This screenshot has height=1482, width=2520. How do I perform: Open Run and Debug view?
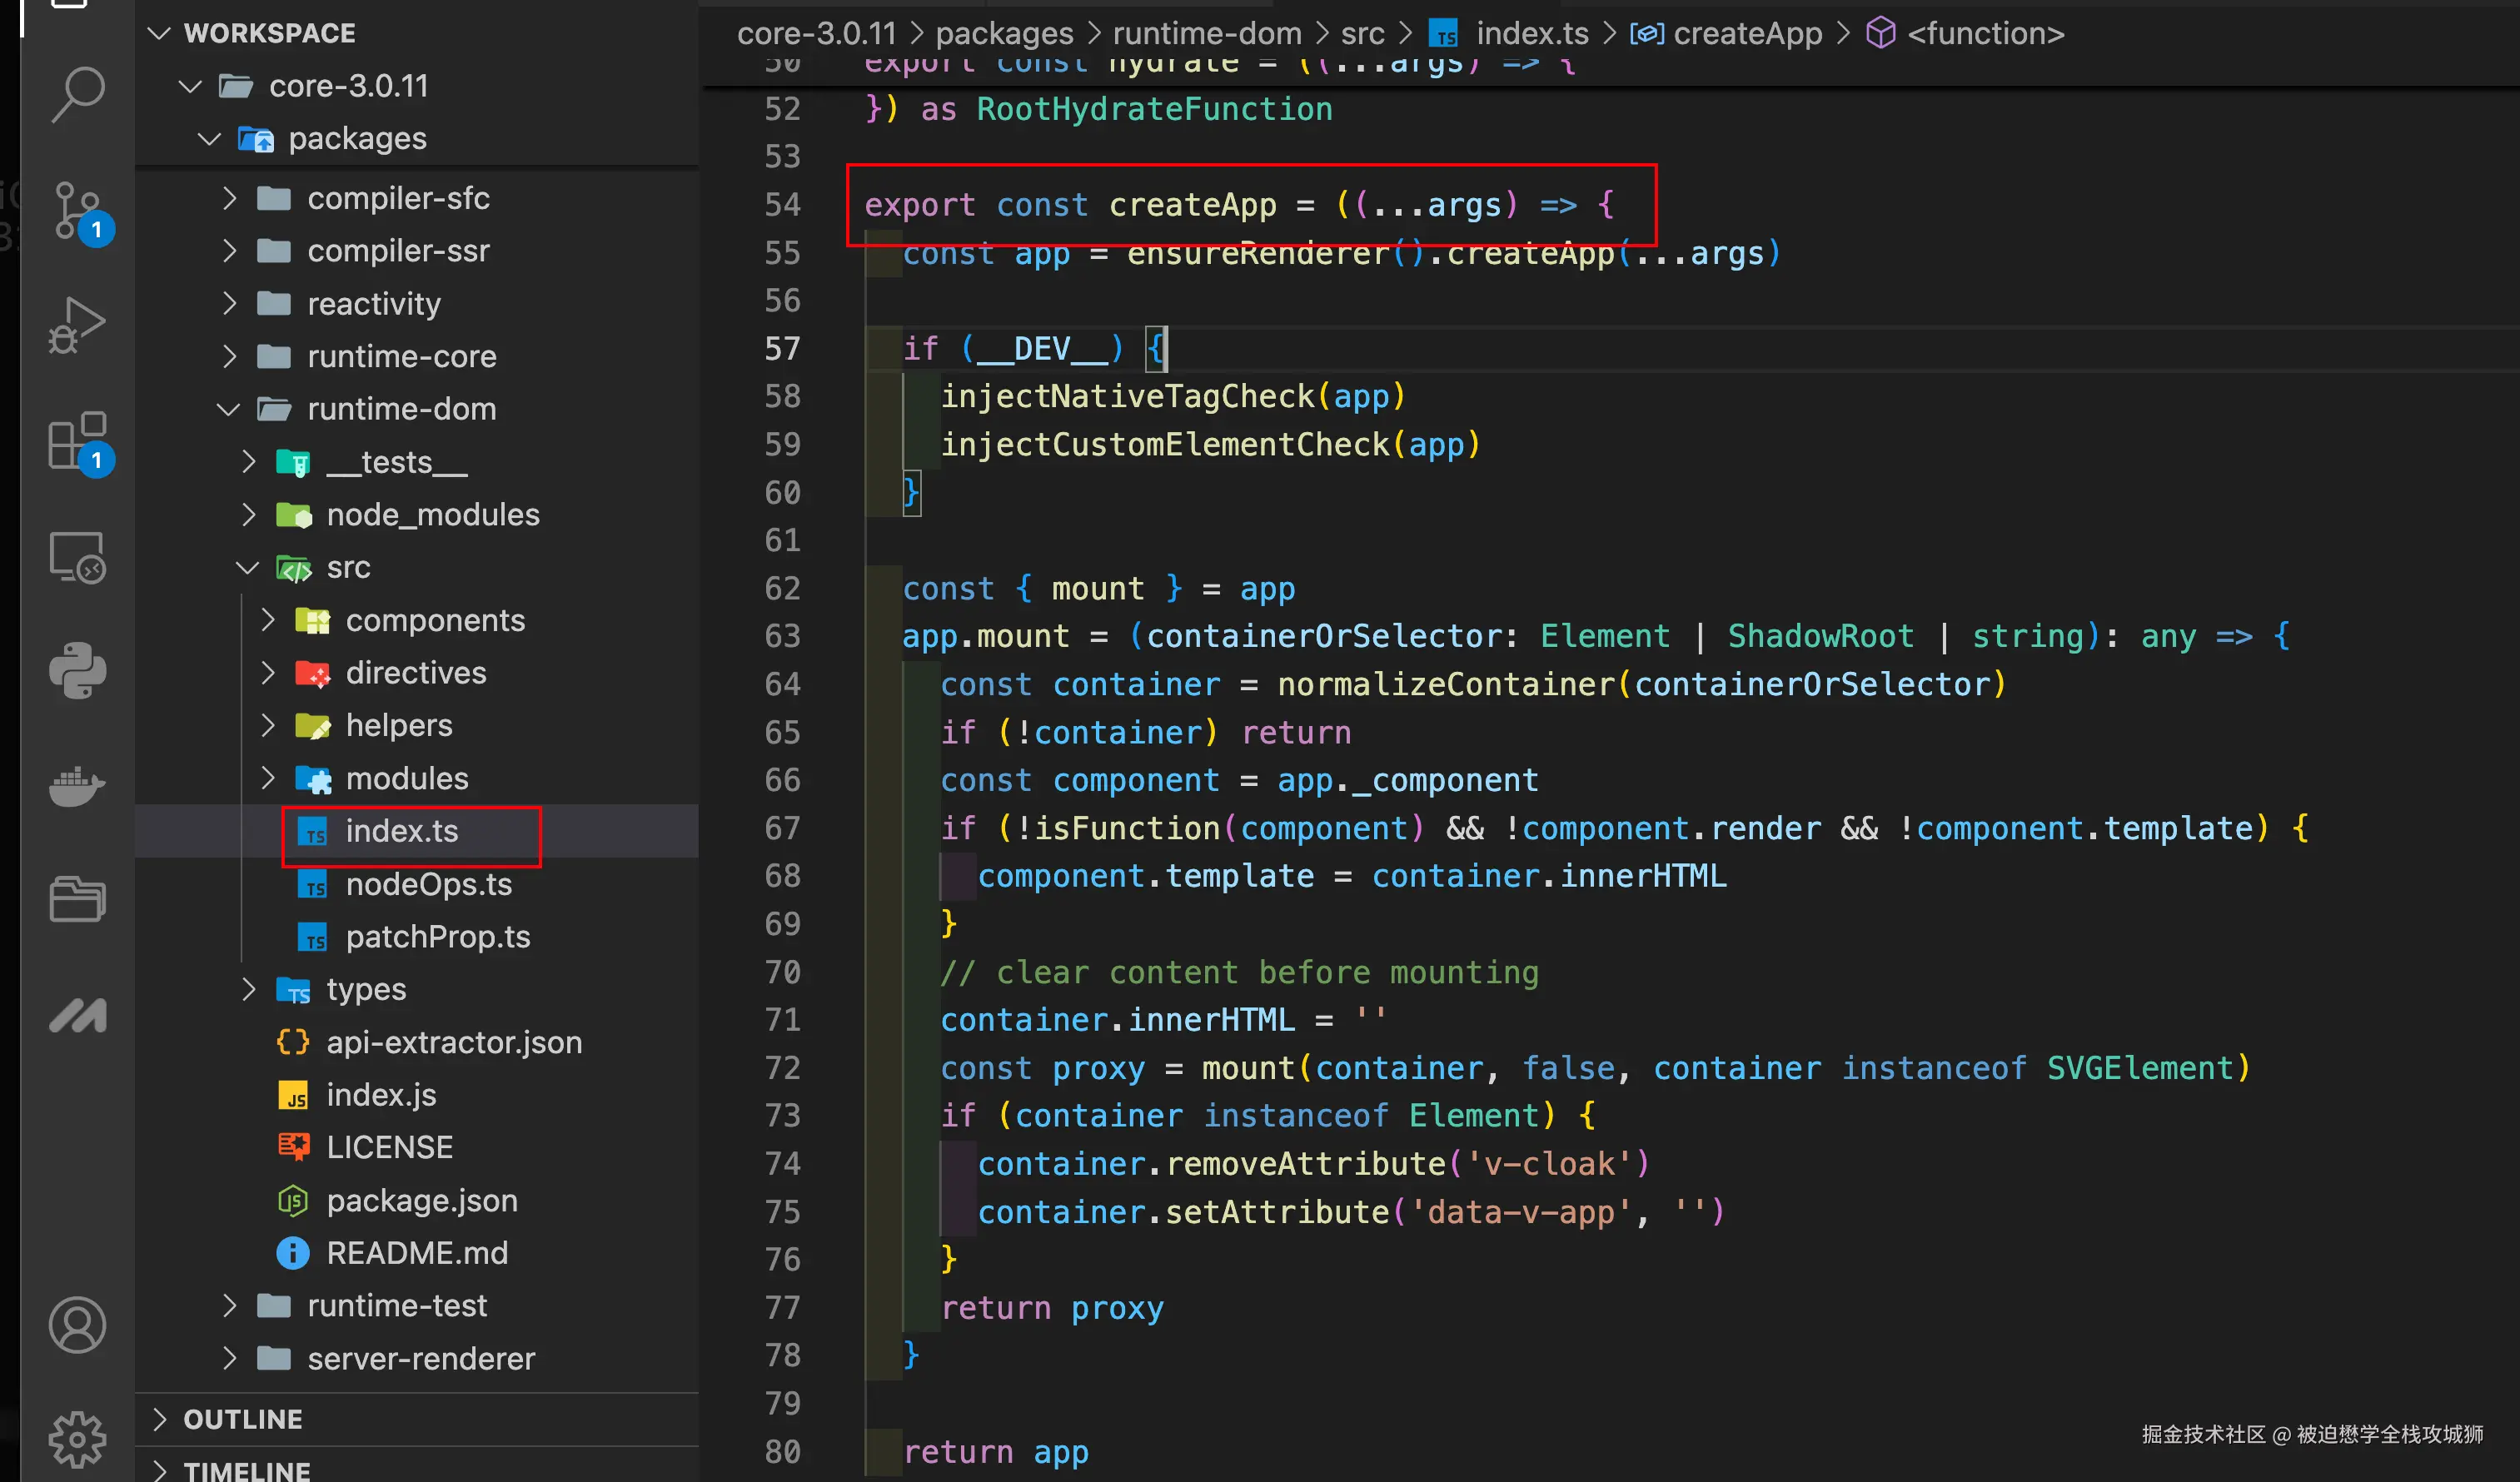(x=77, y=325)
